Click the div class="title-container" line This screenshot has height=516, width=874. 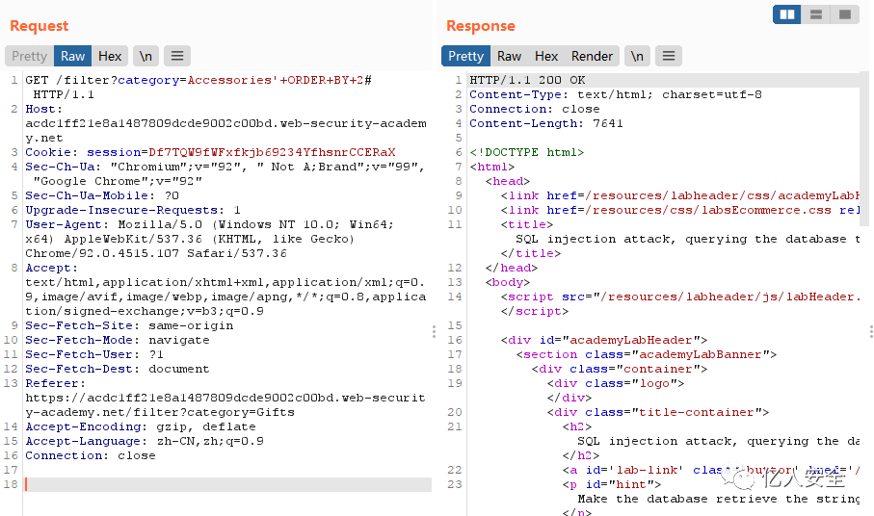[x=658, y=413]
